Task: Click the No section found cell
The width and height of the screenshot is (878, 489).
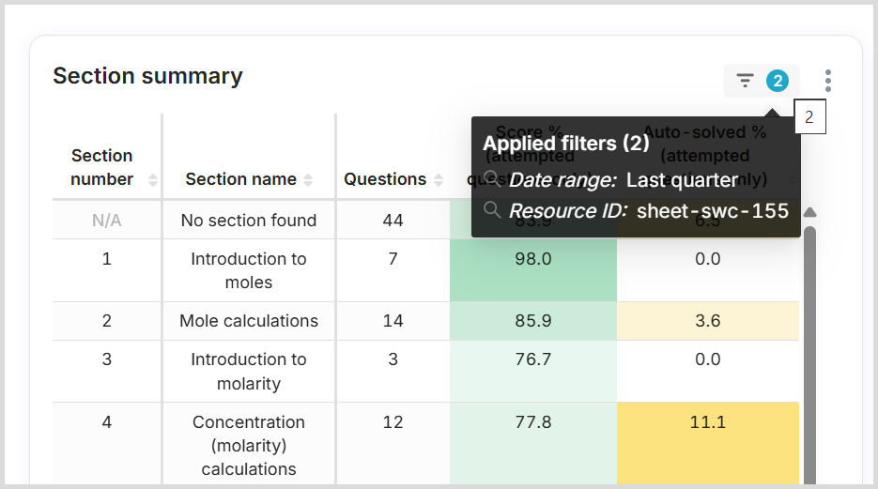Action: pos(249,221)
